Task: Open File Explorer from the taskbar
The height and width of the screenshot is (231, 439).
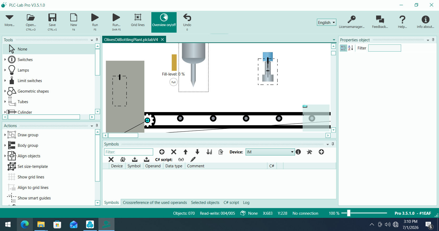Action: [x=41, y=224]
